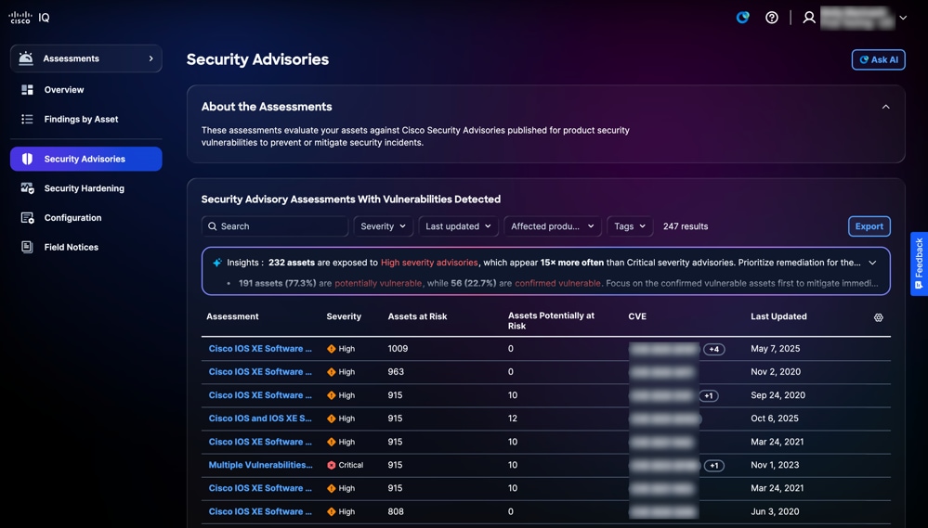Click the Findings by Asset list icon
This screenshot has width=928, height=528.
pos(27,120)
